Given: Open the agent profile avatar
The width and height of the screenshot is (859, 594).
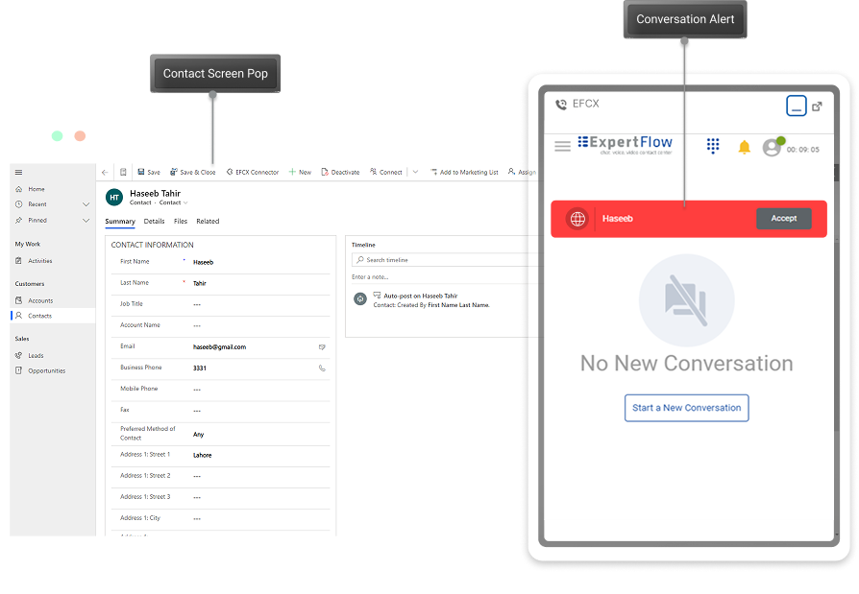Looking at the screenshot, I should 772,148.
